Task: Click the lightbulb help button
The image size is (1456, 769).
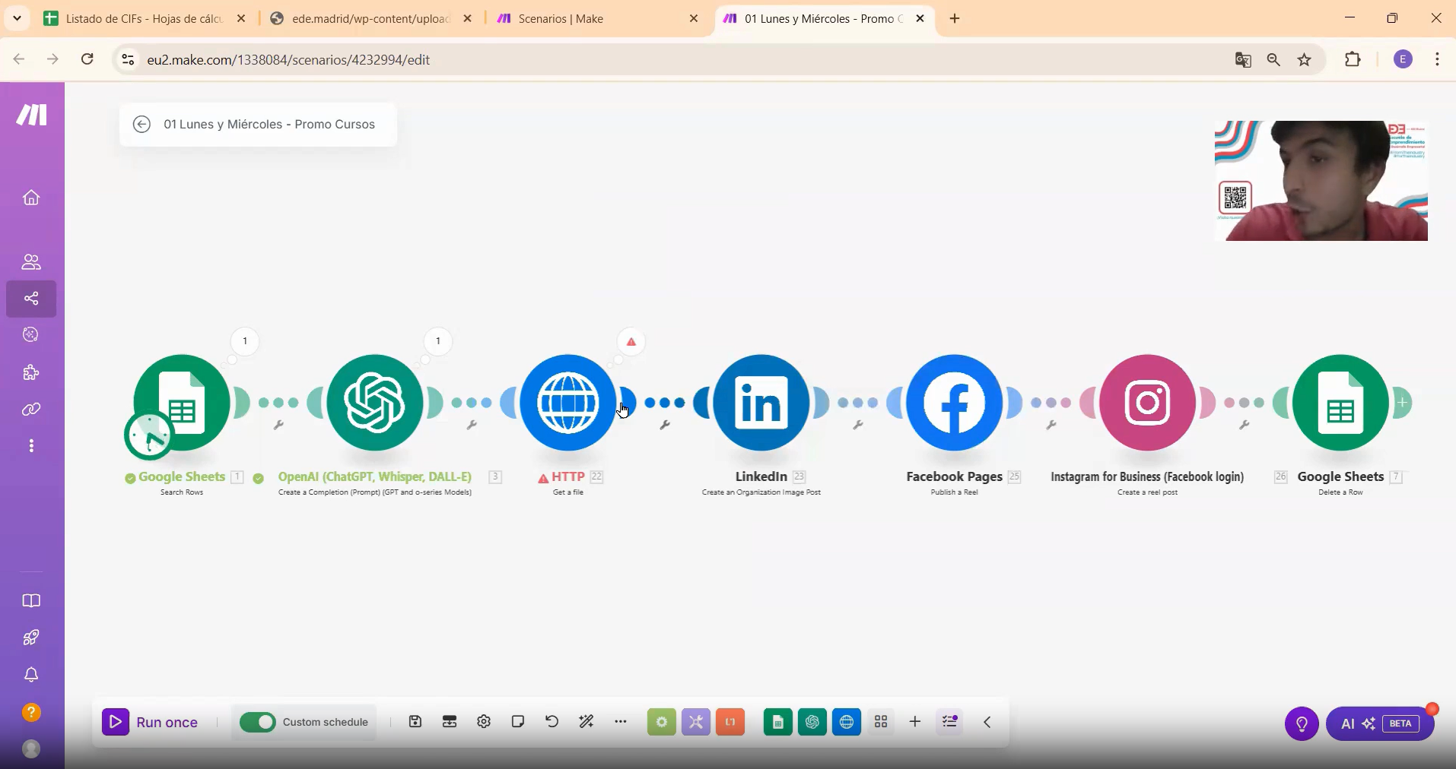Action: tap(1302, 723)
